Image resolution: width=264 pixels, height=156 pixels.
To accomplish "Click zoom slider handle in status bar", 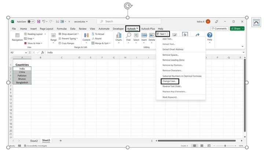I will click(x=225, y=146).
